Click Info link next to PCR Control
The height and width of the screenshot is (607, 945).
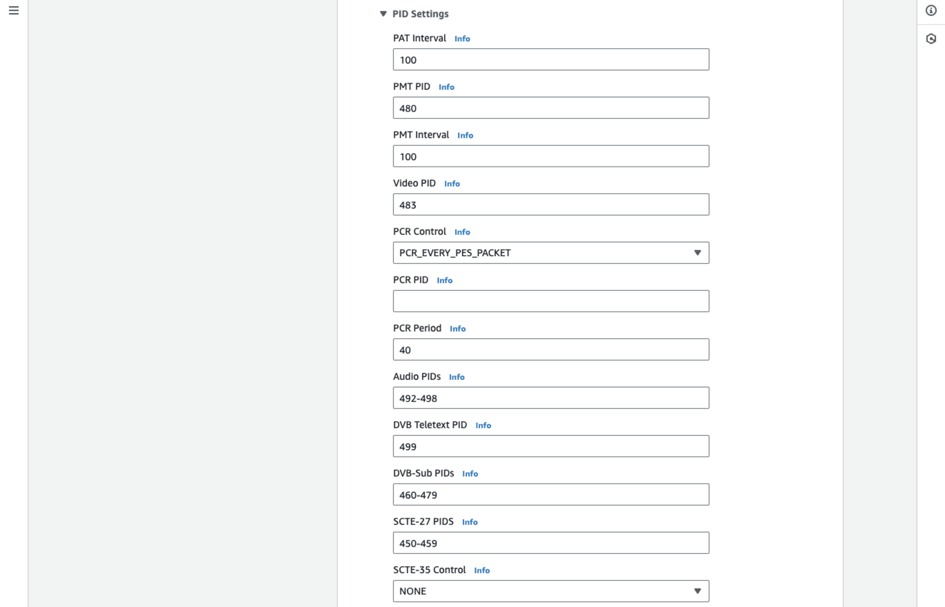[x=462, y=232]
